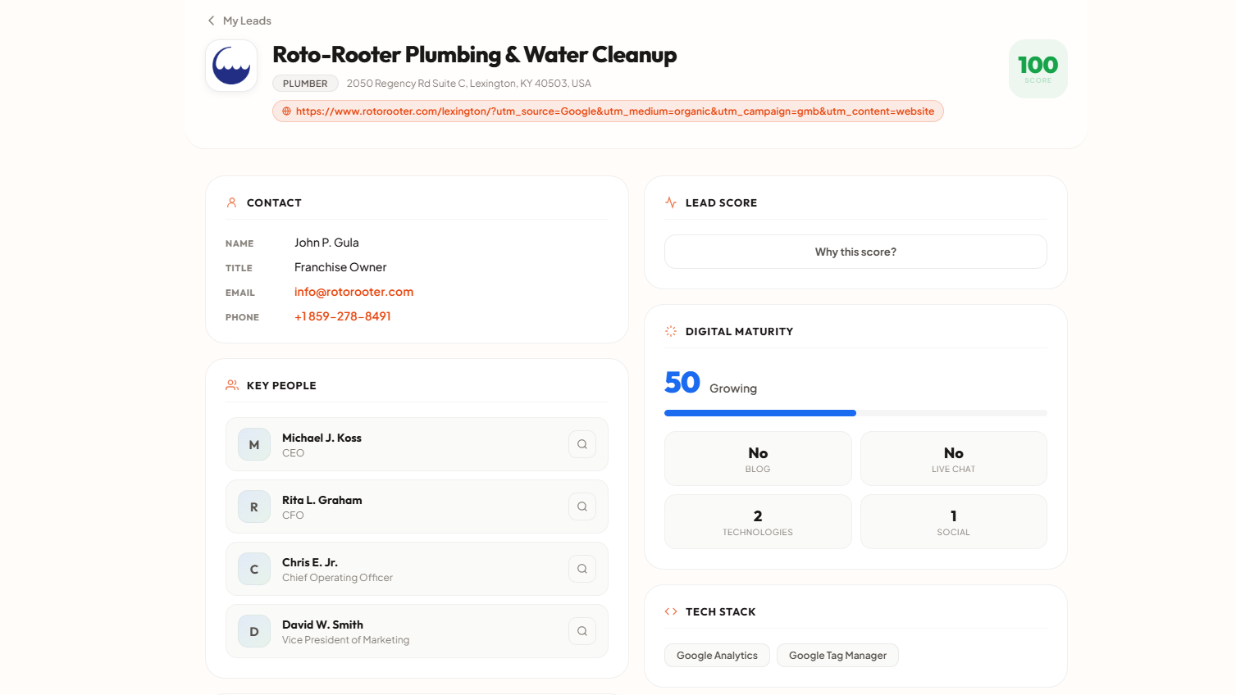The height and width of the screenshot is (695, 1236).
Task: Go back to My Leads
Action: [247, 20]
